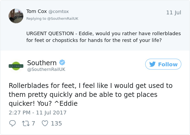Click the reply speech bubble icon
This screenshot has height=135, width=190.
click(12, 123)
